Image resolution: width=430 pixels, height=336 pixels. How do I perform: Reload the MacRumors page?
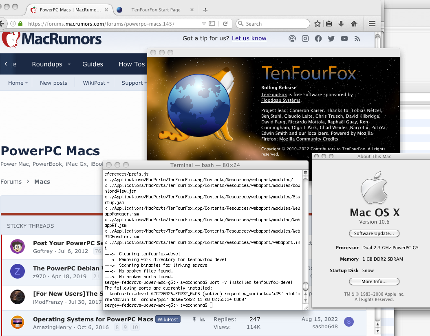point(225,24)
